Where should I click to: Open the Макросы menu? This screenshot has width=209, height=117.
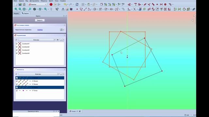click(x=44, y=1)
